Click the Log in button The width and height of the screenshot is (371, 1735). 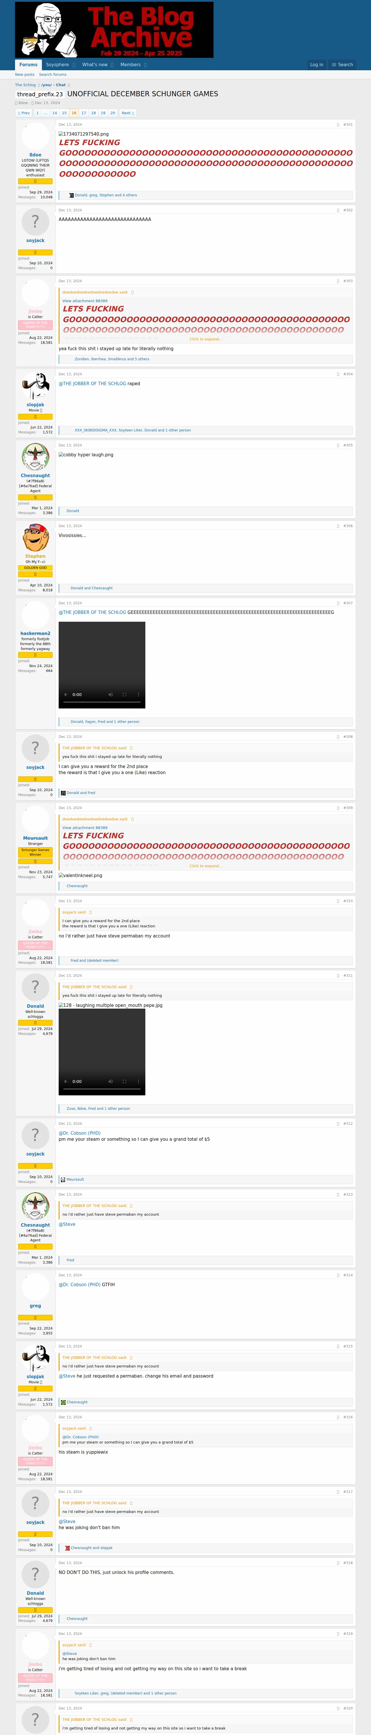pos(316,65)
